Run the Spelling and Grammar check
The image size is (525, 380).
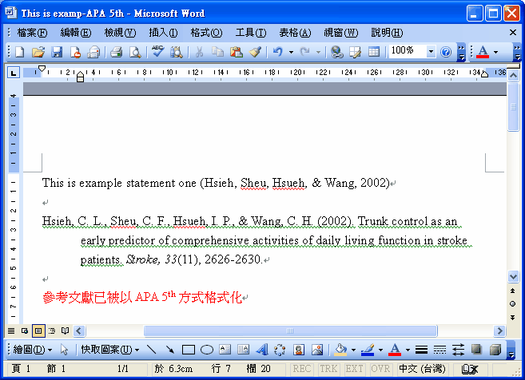pyautogui.click(x=157, y=52)
